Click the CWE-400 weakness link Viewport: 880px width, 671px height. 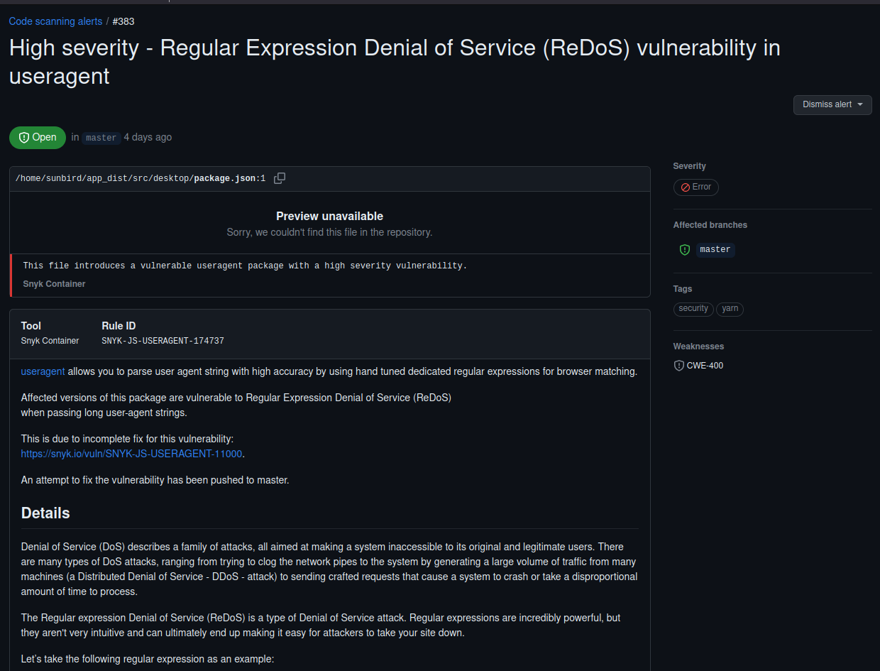point(705,365)
